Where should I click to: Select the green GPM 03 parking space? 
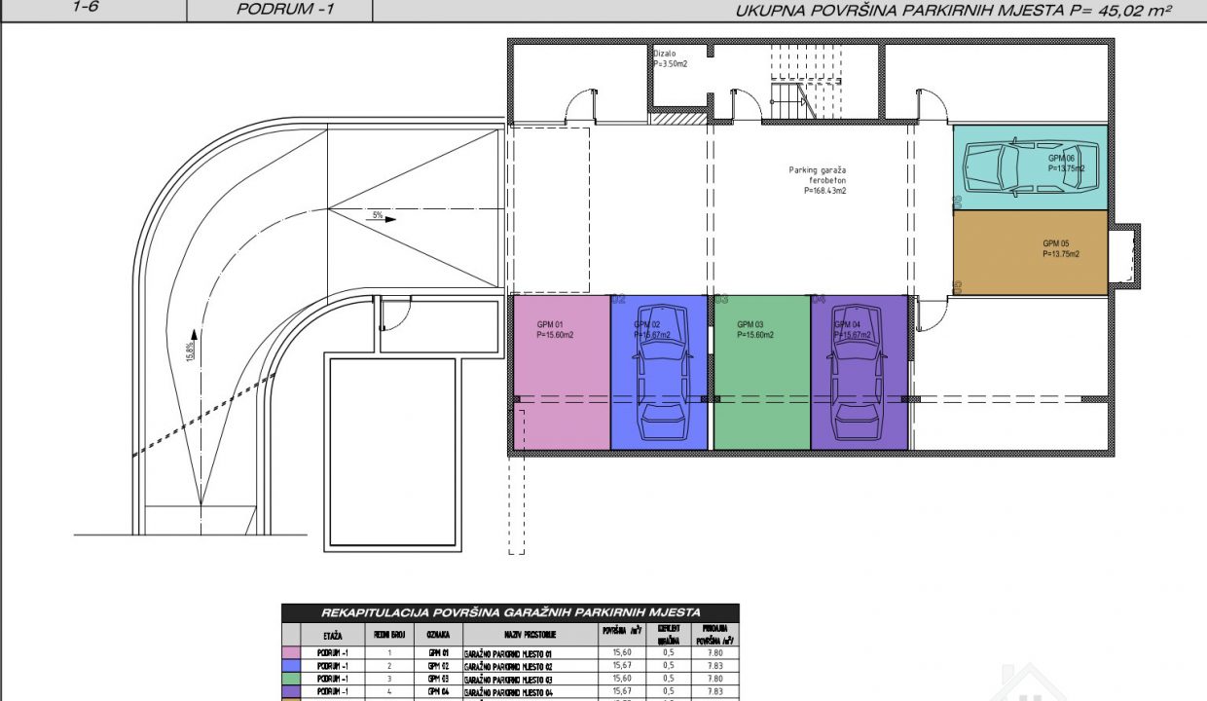(761, 373)
